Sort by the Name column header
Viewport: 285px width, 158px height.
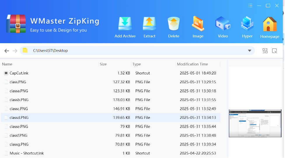click(x=7, y=64)
